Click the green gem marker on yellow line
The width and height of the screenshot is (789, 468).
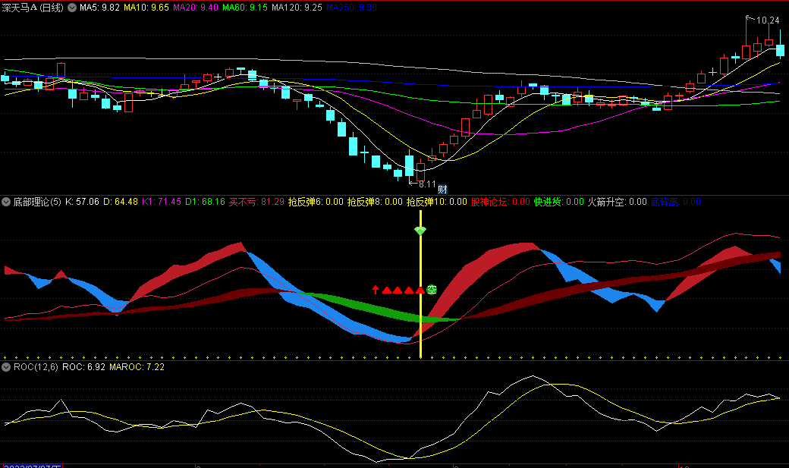(x=420, y=231)
